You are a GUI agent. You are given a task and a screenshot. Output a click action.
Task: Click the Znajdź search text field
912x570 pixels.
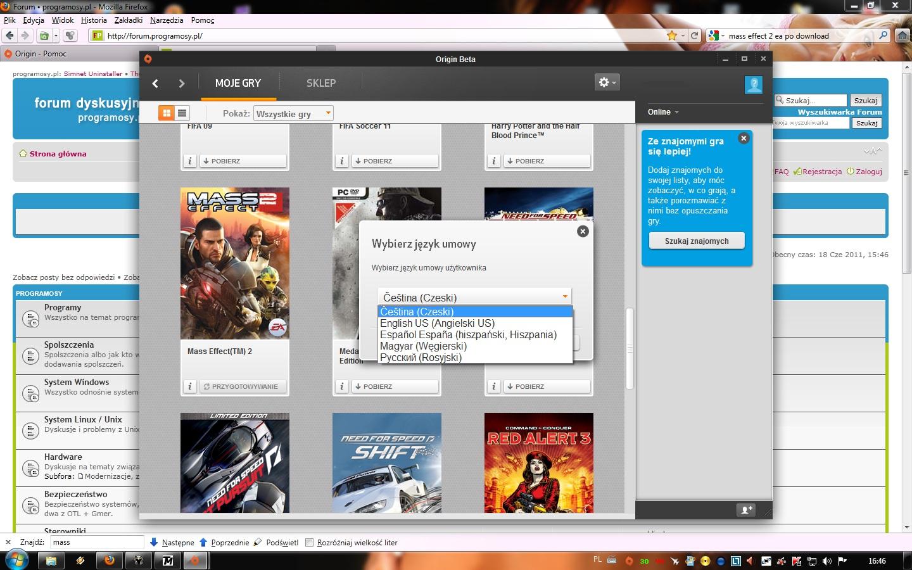[97, 542]
